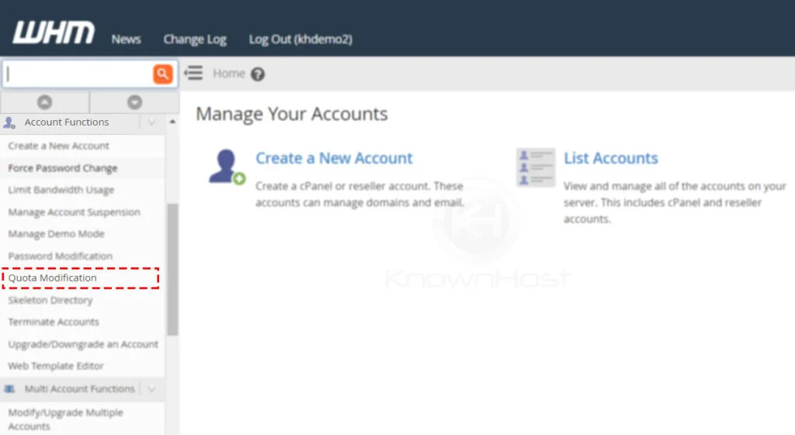Collapse the Account Functions section chevron
This screenshot has height=435, width=795.
151,123
